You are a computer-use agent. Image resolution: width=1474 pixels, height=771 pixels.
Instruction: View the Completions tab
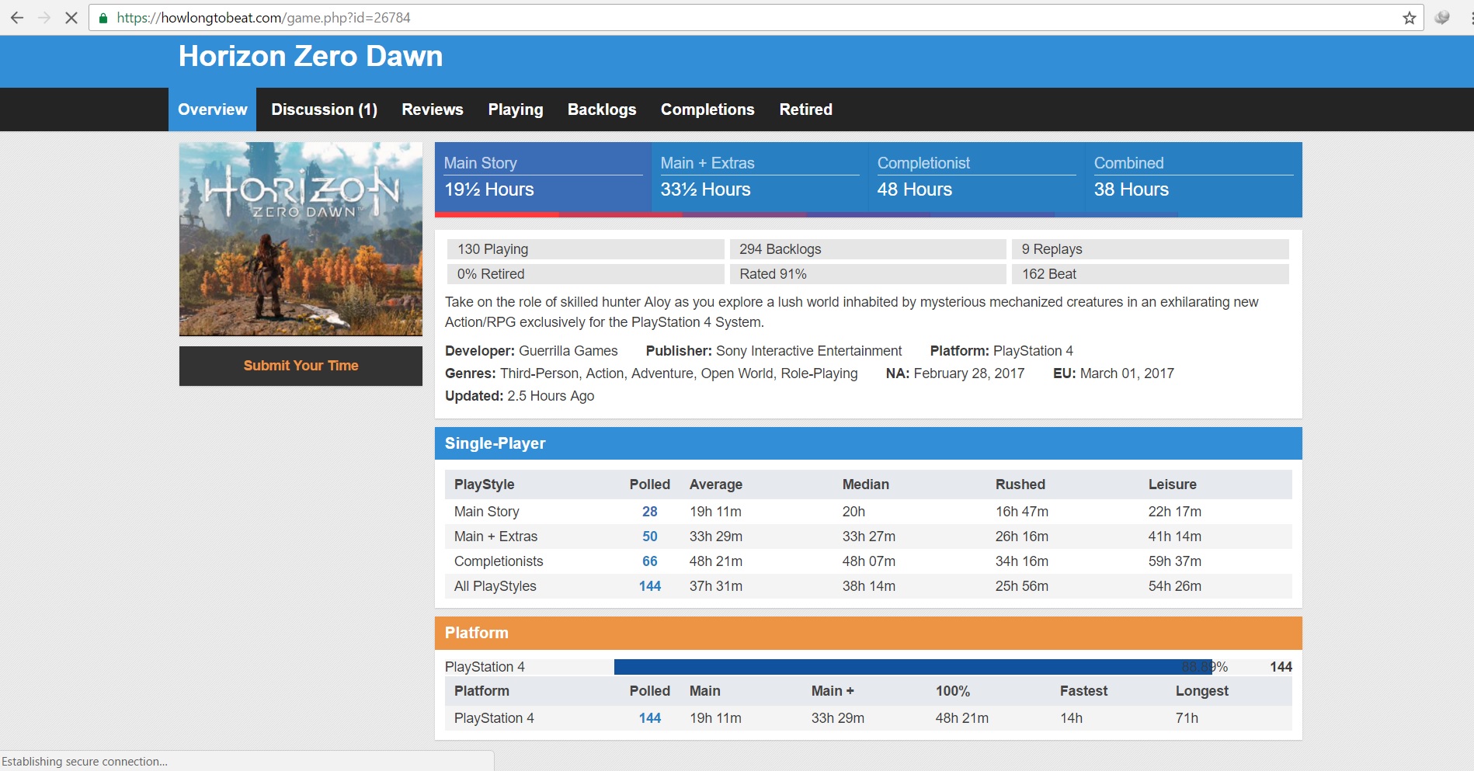pyautogui.click(x=707, y=109)
